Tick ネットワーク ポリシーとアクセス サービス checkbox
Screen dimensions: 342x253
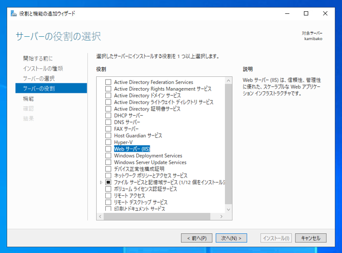pos(108,176)
